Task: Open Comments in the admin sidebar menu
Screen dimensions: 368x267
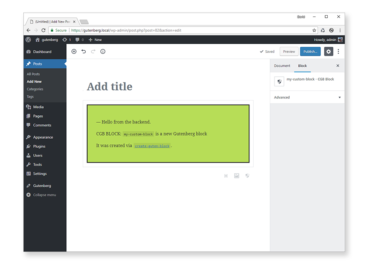Action: [45, 125]
